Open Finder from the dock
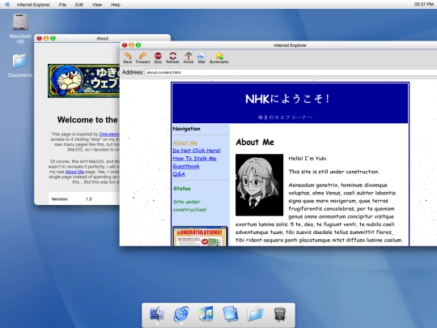The image size is (437, 328). pyautogui.click(x=157, y=313)
